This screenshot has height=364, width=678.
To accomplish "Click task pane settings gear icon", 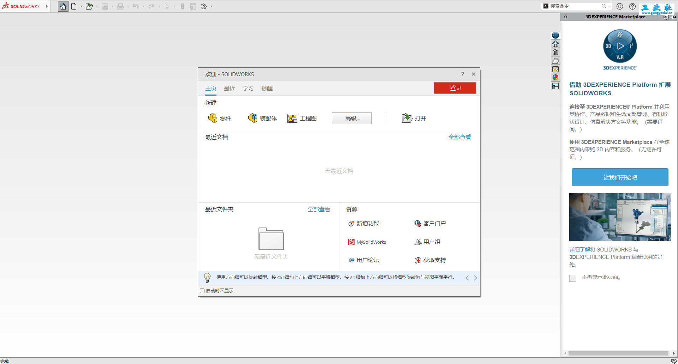I will coord(666,17).
